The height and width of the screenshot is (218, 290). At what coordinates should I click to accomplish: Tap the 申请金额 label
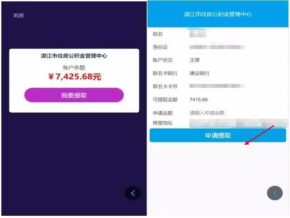click(x=163, y=113)
